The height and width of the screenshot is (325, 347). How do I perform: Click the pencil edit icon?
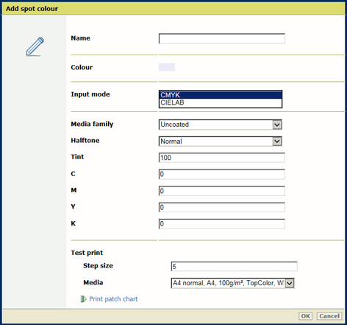click(x=35, y=46)
